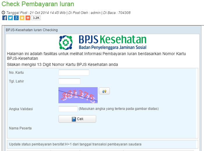
Task: Open more share options plus icon
Action: tap(28, 18)
